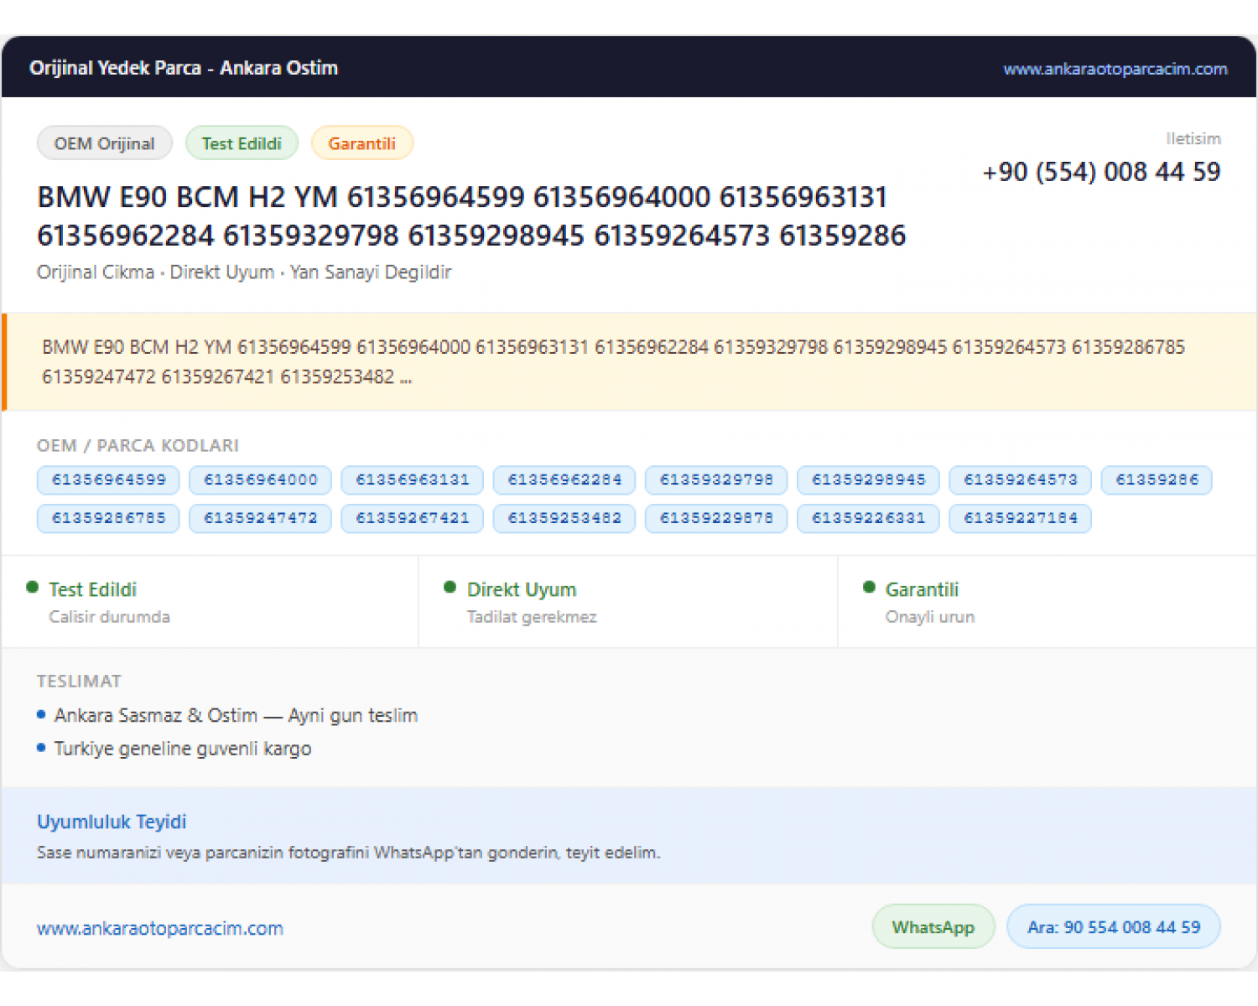Click the green dot beside Garantili feature

(869, 588)
